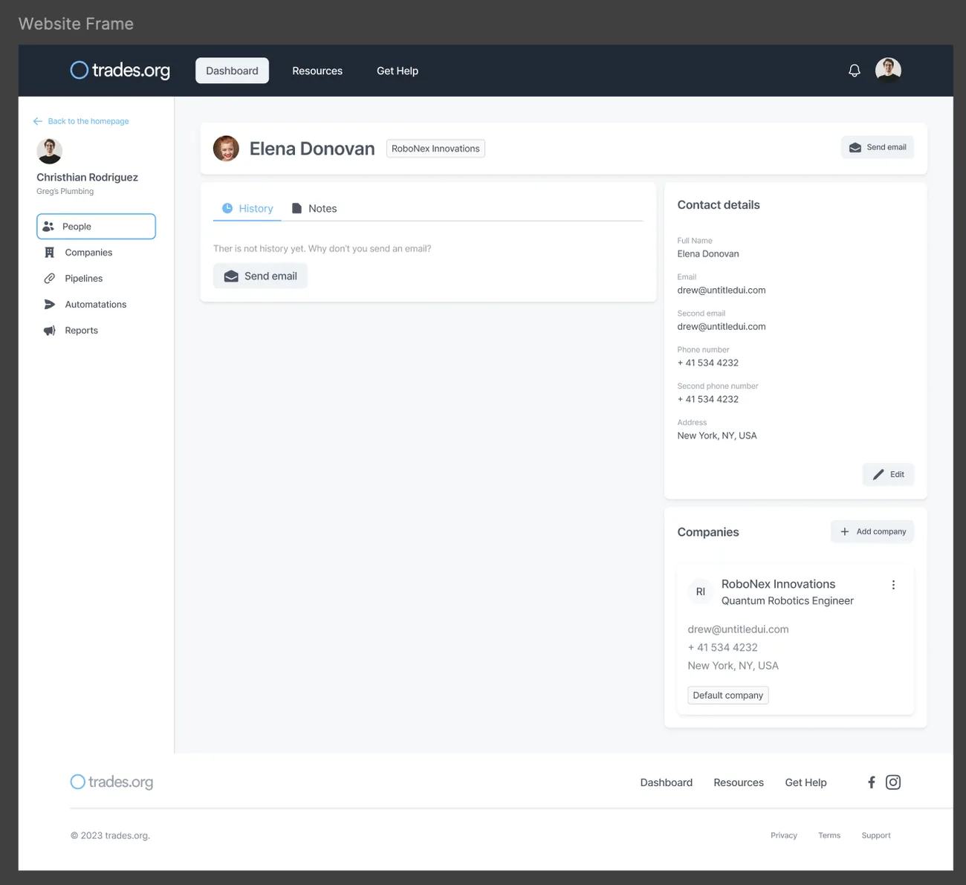Click Send email button under History
Image resolution: width=966 pixels, height=885 pixels.
coord(260,276)
